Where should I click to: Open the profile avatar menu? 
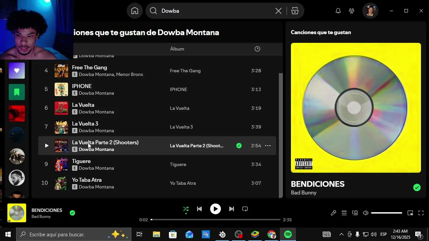tap(370, 11)
